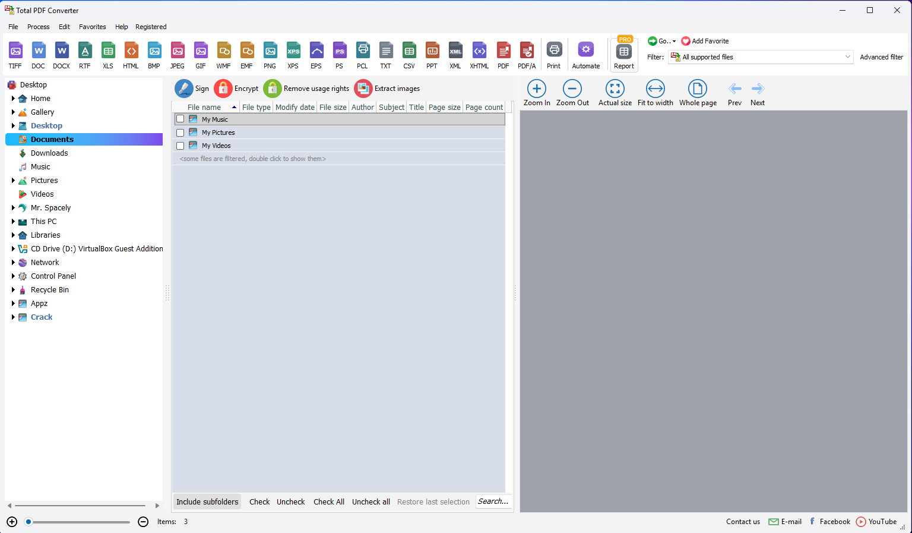Image resolution: width=912 pixels, height=533 pixels.
Task: Set preview to Actual size
Action: tap(615, 93)
